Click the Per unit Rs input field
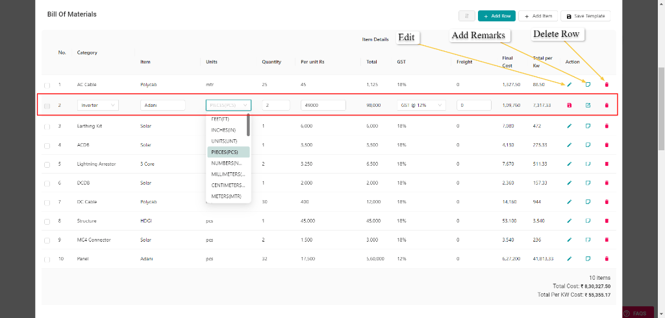Image resolution: width=665 pixels, height=318 pixels. tap(323, 105)
